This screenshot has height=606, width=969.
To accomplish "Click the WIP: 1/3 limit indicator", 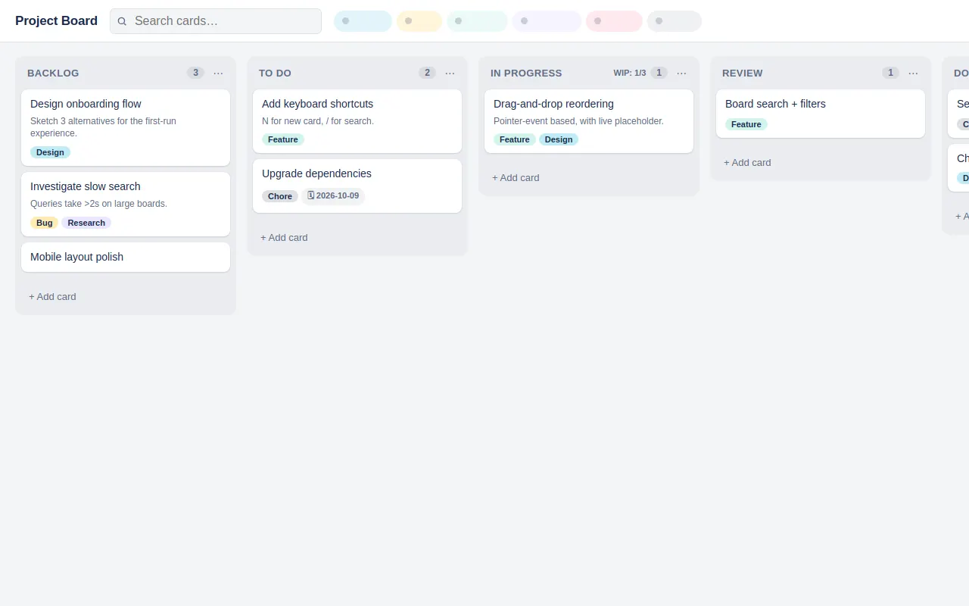I will [x=630, y=73].
